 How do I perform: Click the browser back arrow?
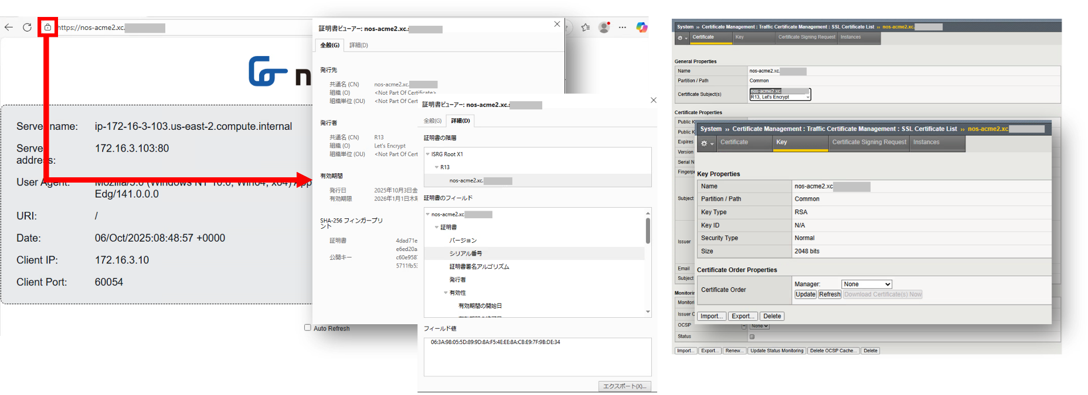point(9,28)
